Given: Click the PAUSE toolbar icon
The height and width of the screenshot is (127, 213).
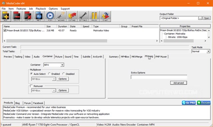Looking at the screenshot, I should pos(94,16).
